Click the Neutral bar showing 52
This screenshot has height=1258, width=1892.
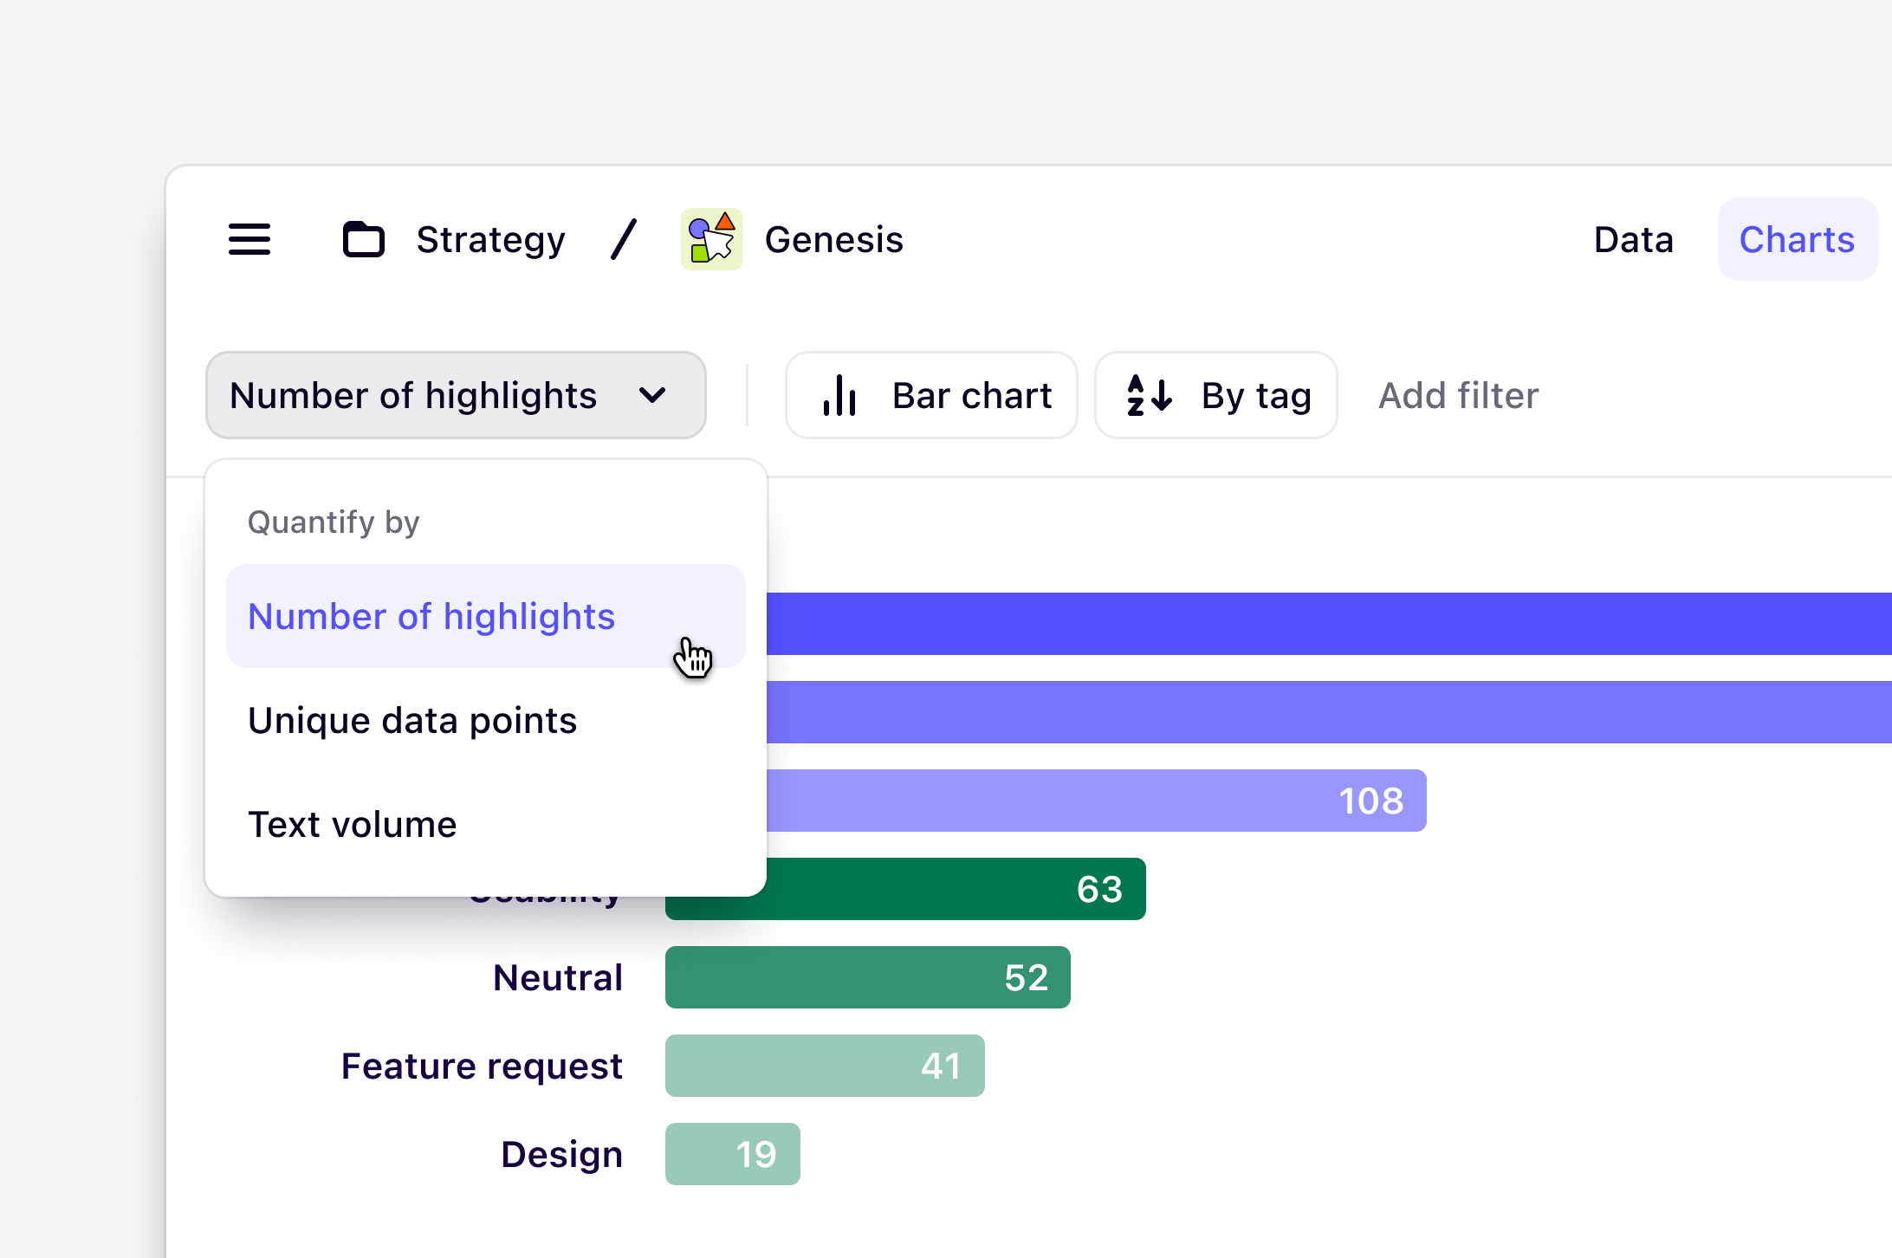tap(866, 978)
